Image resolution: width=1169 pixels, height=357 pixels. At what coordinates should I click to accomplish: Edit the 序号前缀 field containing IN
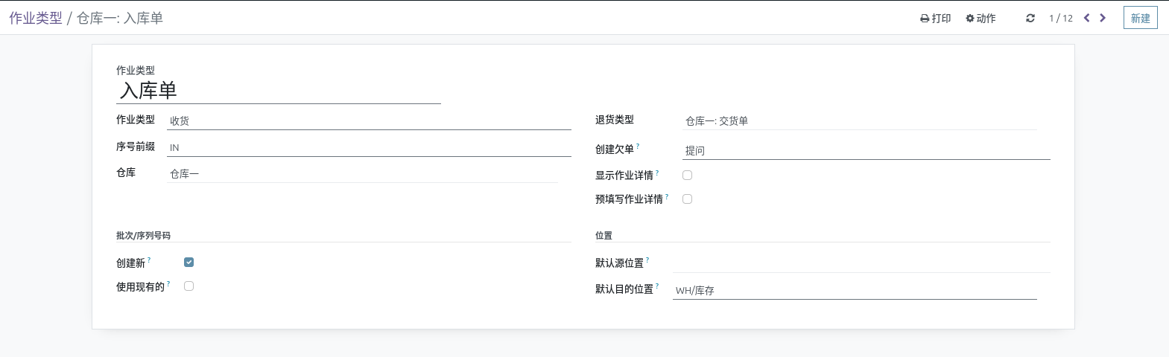point(369,147)
